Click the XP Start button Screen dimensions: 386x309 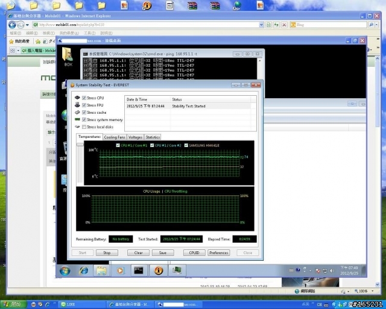pyautogui.click(x=13, y=305)
